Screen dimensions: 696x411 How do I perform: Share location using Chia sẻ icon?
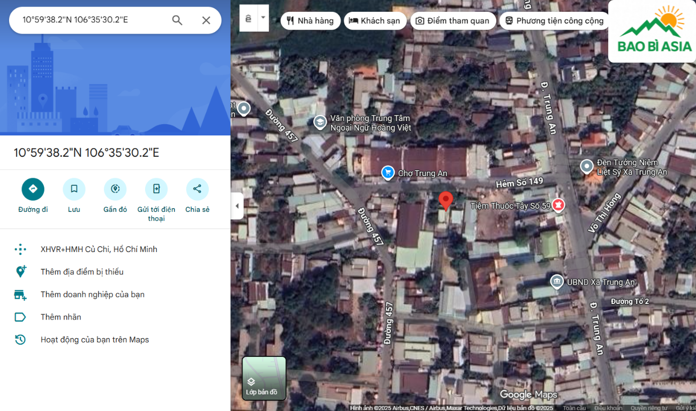tap(197, 189)
